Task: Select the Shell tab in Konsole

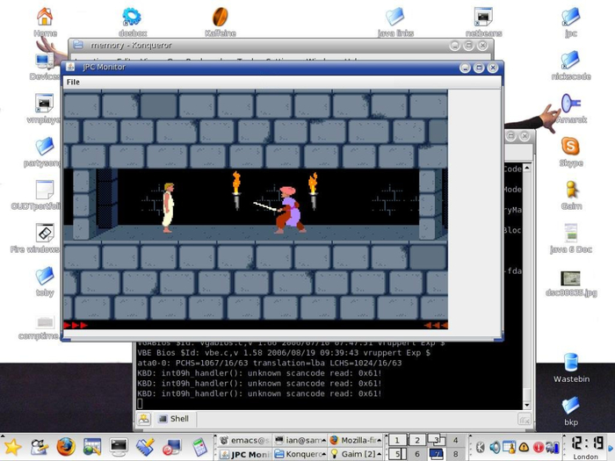Action: click(174, 419)
